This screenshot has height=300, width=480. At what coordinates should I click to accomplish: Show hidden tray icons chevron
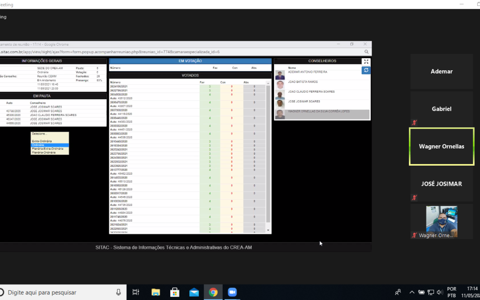pos(412,292)
